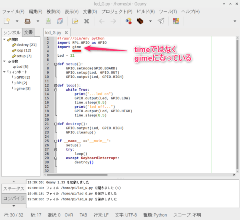Open the 文書(D) menu
This screenshot has height=220, width=240.
coord(90,12)
